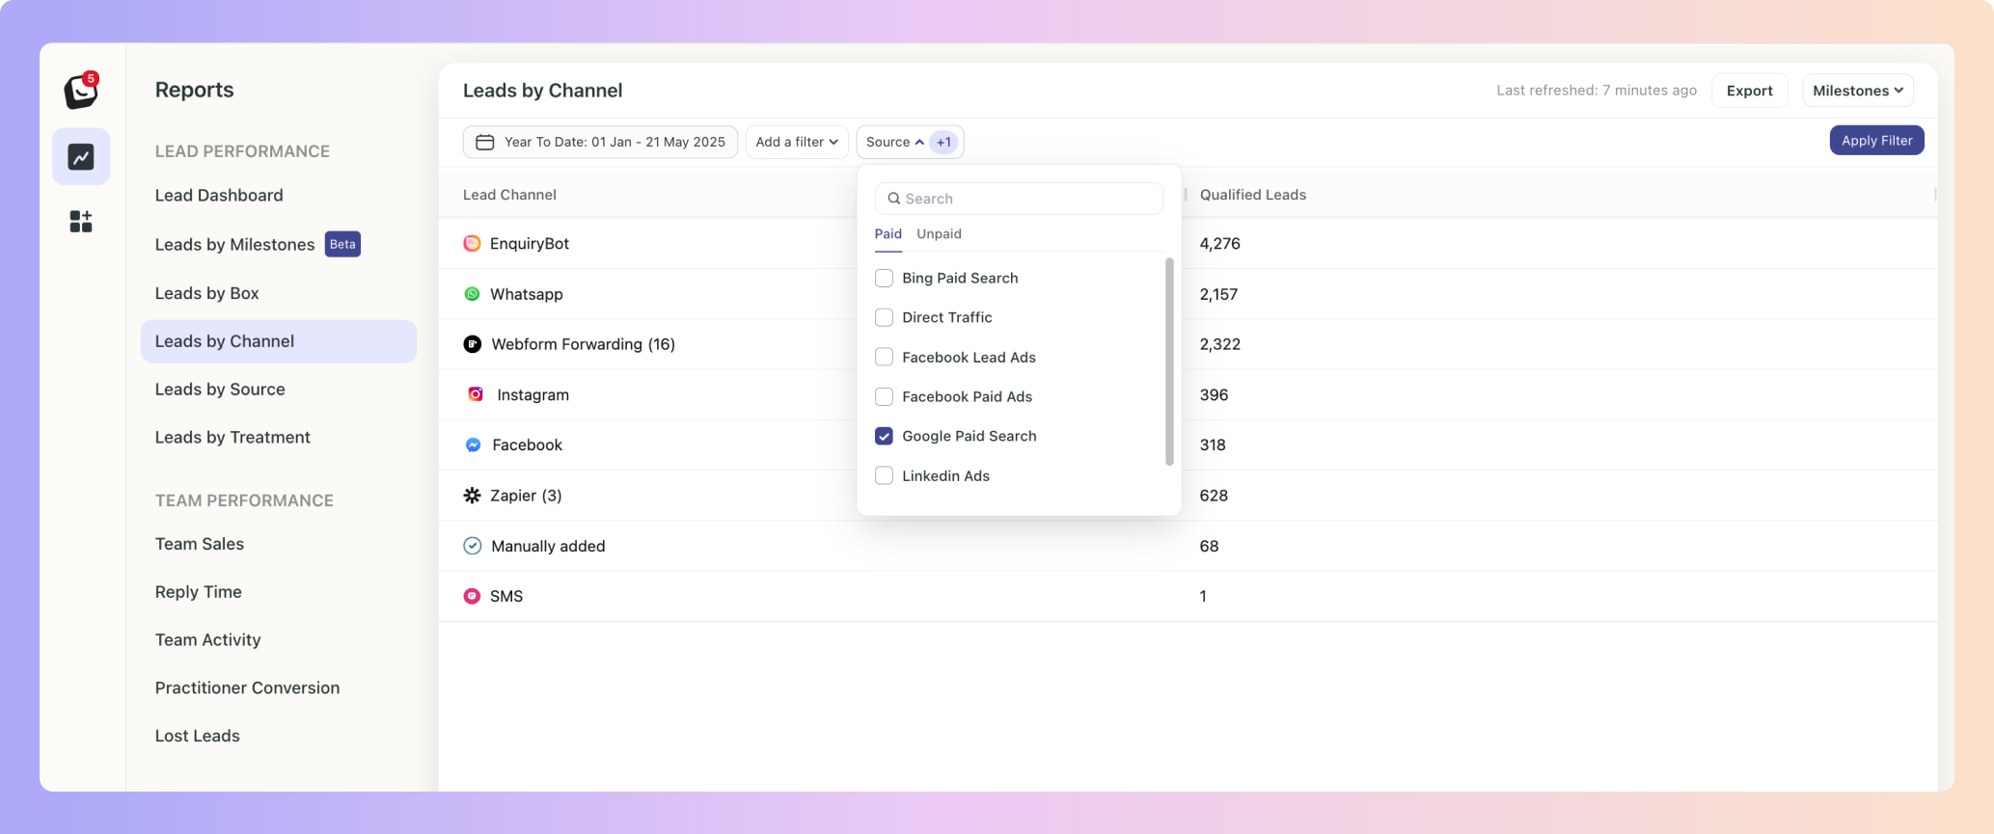The height and width of the screenshot is (834, 1994).
Task: Click the 'Manually added' row label
Action: pos(549,546)
